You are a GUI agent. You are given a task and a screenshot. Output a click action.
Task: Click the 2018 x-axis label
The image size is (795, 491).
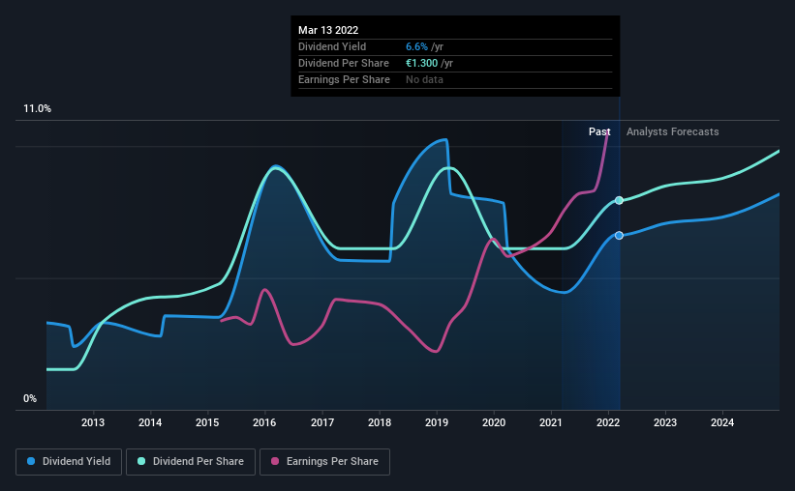380,422
